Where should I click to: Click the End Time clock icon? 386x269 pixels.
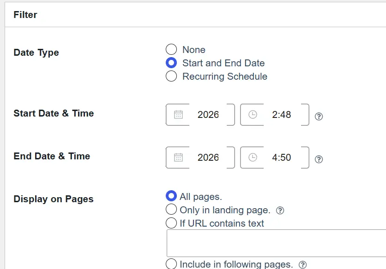pyautogui.click(x=253, y=157)
